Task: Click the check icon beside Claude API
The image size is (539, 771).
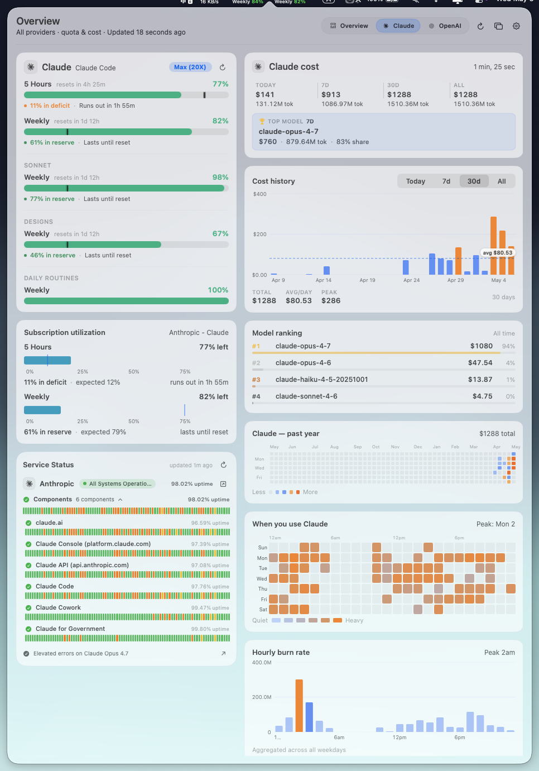Action: (x=28, y=566)
